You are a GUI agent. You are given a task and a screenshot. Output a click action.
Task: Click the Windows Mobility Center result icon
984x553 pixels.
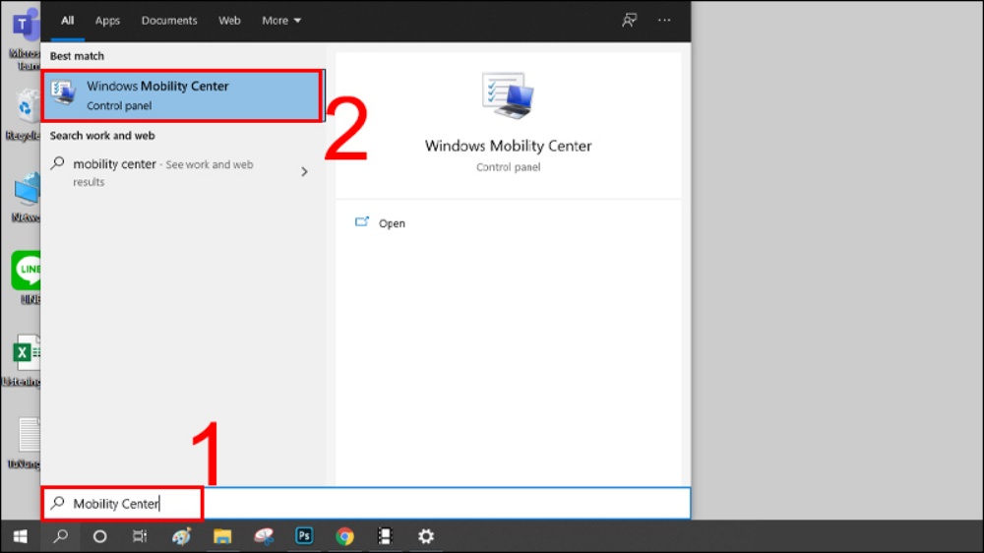(63, 94)
